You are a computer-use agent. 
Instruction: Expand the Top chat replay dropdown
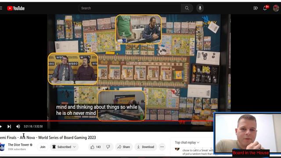click(187, 143)
